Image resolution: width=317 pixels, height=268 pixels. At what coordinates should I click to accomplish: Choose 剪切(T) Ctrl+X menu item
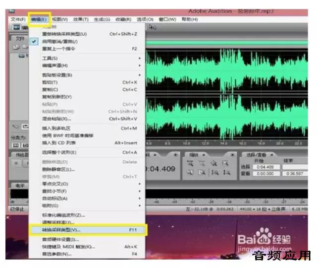(x=87, y=82)
